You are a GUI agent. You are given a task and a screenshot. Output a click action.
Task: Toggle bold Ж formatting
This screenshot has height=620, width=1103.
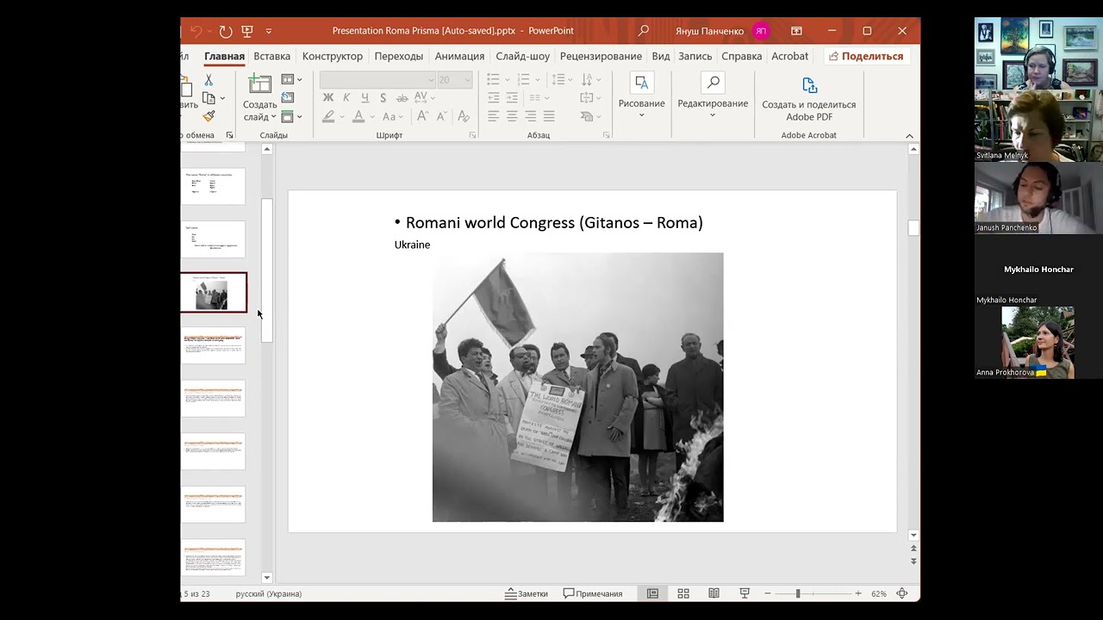pos(328,98)
